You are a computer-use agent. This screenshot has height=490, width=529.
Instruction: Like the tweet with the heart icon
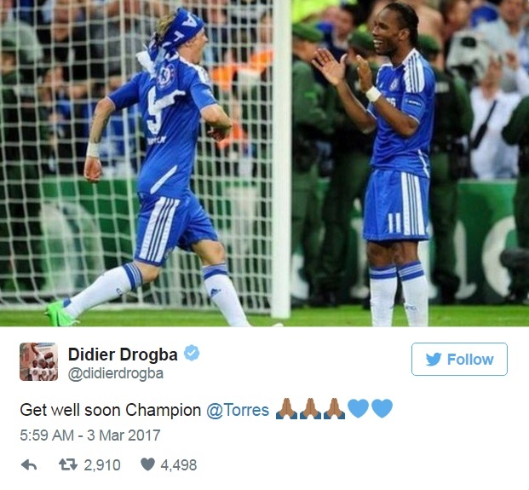147,464
